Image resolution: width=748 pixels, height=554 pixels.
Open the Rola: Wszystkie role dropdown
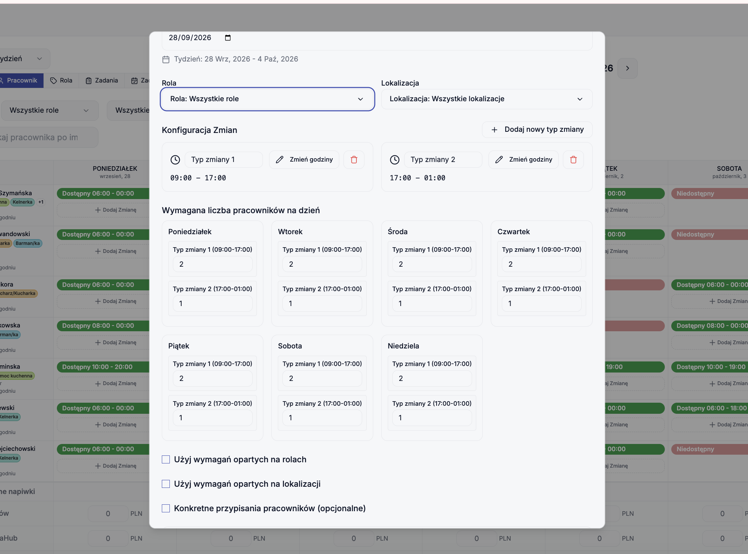point(267,99)
